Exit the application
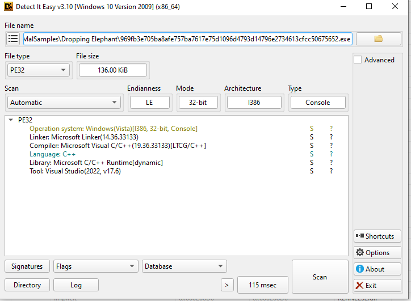The image size is (411, 301). tap(377, 286)
